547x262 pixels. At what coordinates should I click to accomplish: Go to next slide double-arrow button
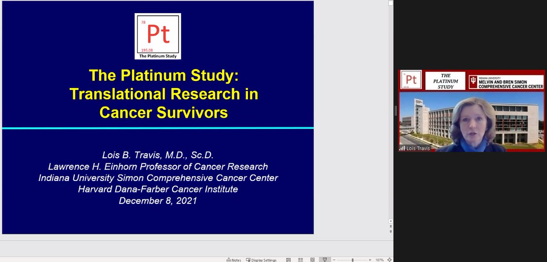pos(391,232)
